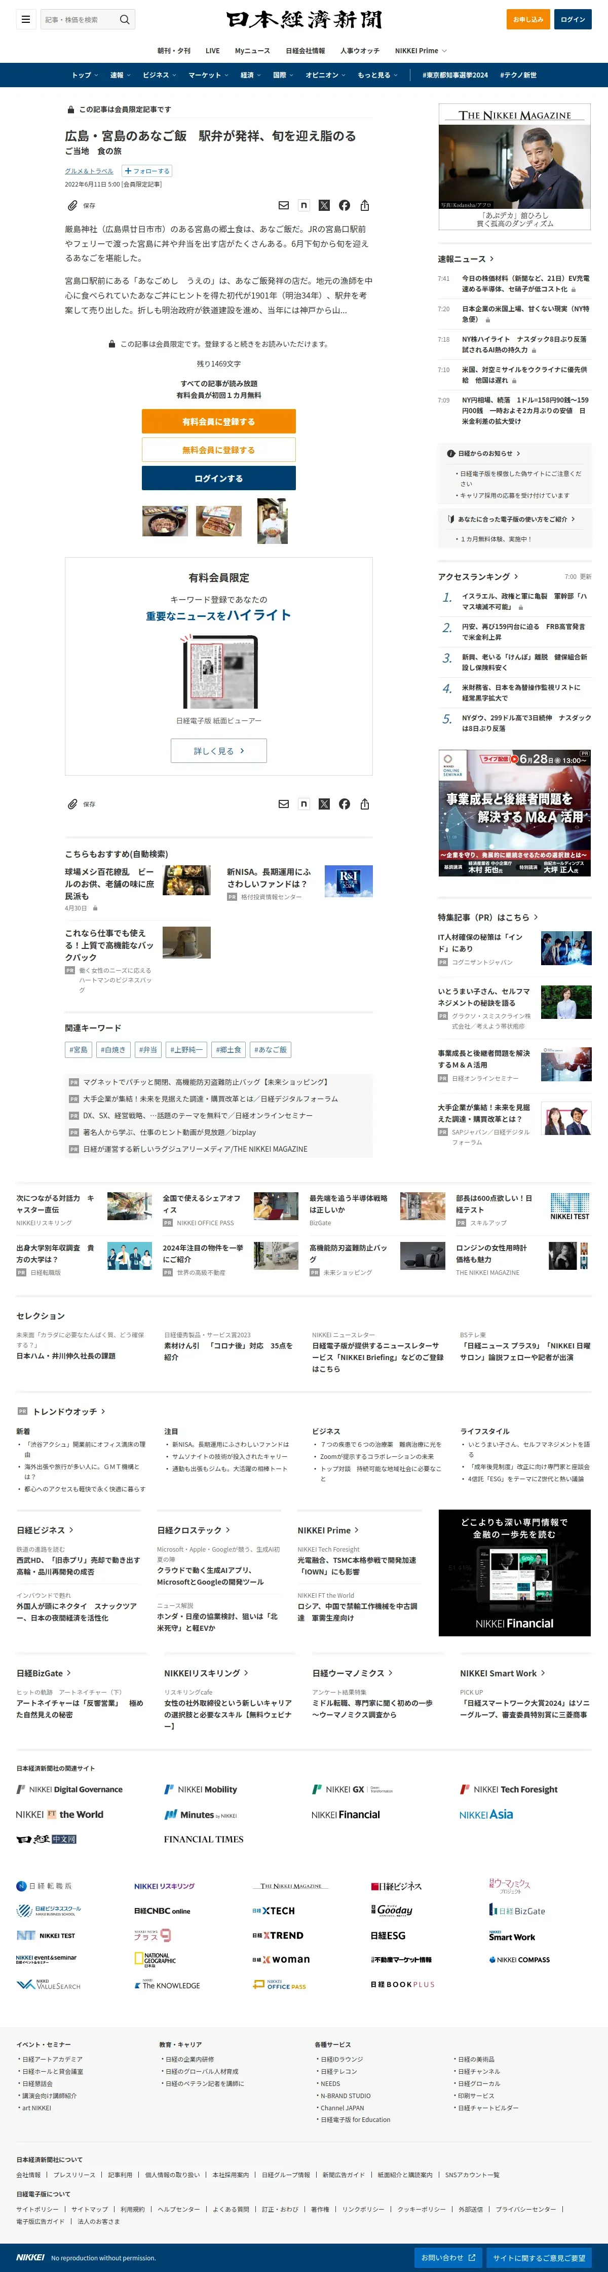608x2272 pixels.
Task: Open 人事ウオッチ menu item
Action: [x=360, y=51]
